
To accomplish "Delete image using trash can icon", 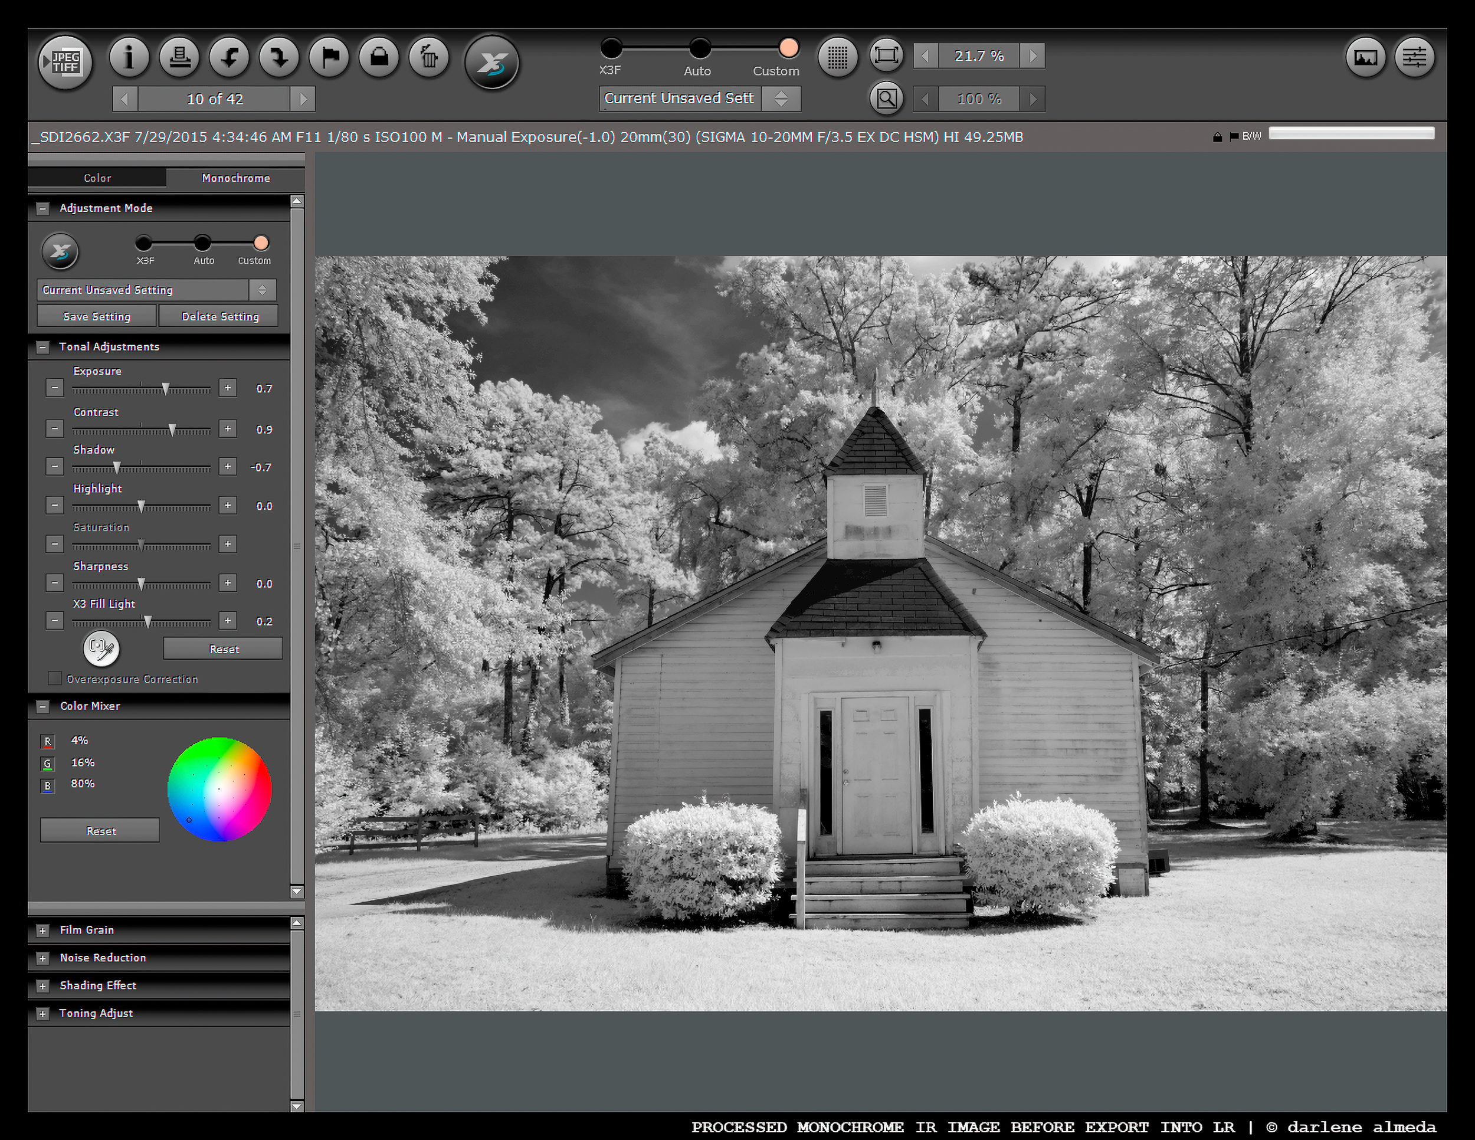I will click(x=429, y=57).
